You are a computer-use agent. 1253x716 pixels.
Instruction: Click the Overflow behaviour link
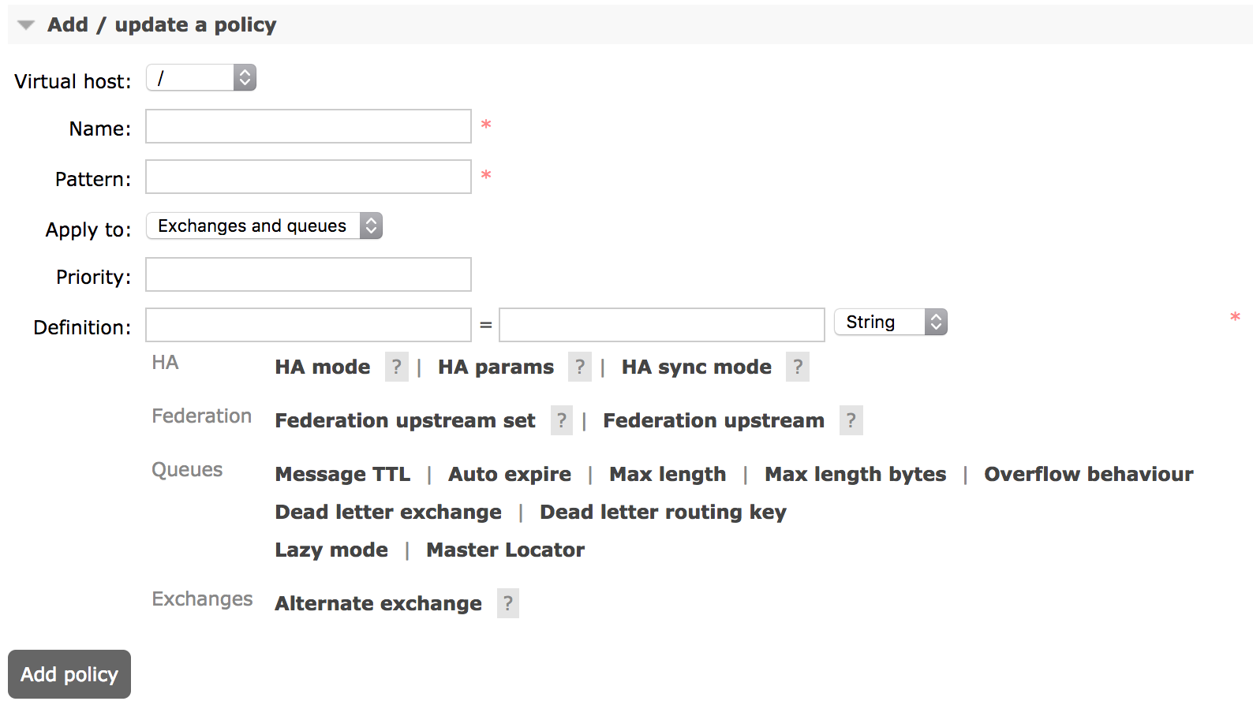1089,474
